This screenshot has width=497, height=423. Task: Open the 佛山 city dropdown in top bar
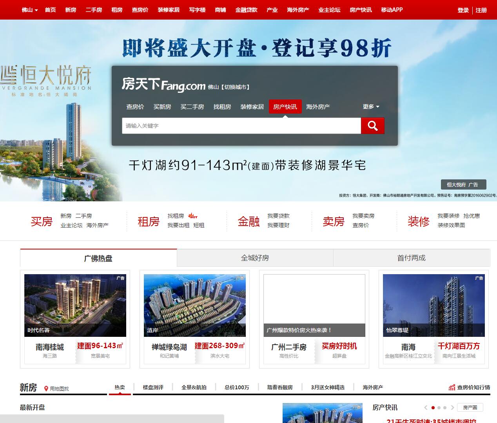pyautogui.click(x=30, y=10)
